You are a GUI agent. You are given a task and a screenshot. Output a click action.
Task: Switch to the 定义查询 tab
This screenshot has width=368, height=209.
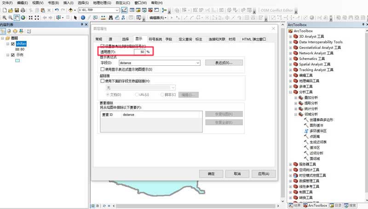tap(185, 39)
